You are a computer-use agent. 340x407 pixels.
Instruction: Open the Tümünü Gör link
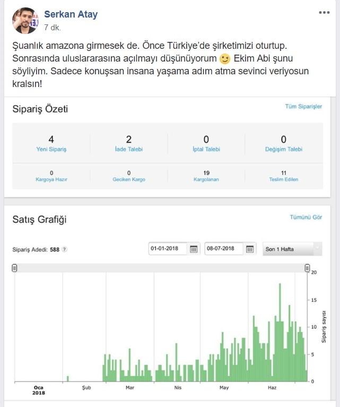tap(306, 217)
